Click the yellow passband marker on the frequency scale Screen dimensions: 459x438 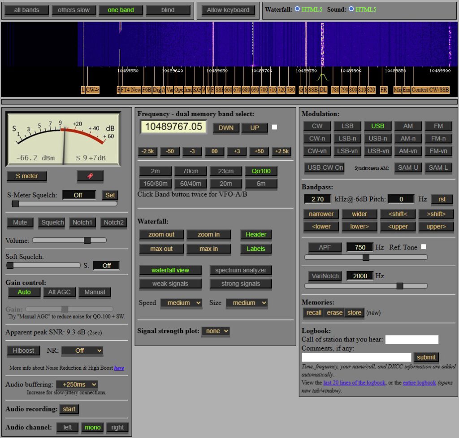(322, 78)
